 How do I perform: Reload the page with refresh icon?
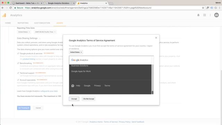coord(10,8)
